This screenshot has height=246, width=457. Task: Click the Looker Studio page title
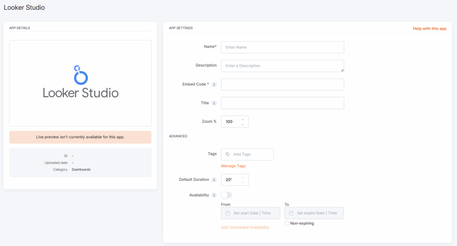click(24, 8)
